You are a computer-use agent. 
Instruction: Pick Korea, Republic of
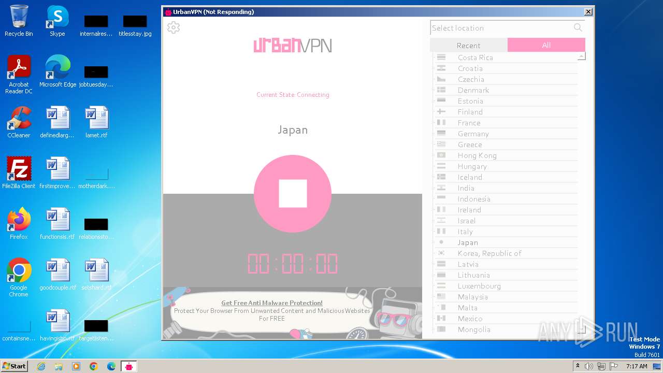click(506, 253)
